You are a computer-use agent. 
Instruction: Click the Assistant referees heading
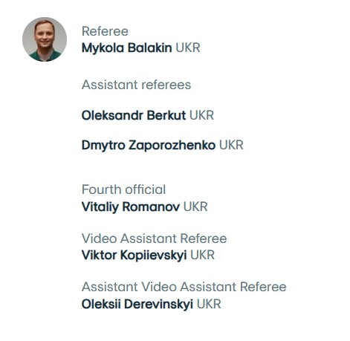tap(136, 85)
